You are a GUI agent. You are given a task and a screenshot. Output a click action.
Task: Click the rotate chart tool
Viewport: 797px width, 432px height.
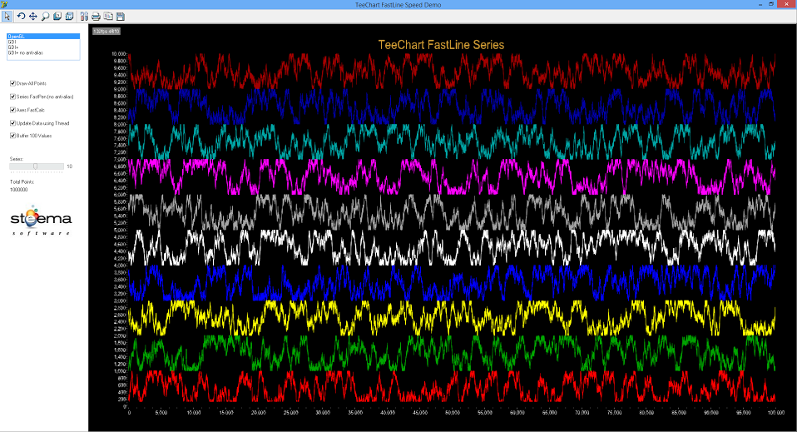21,17
